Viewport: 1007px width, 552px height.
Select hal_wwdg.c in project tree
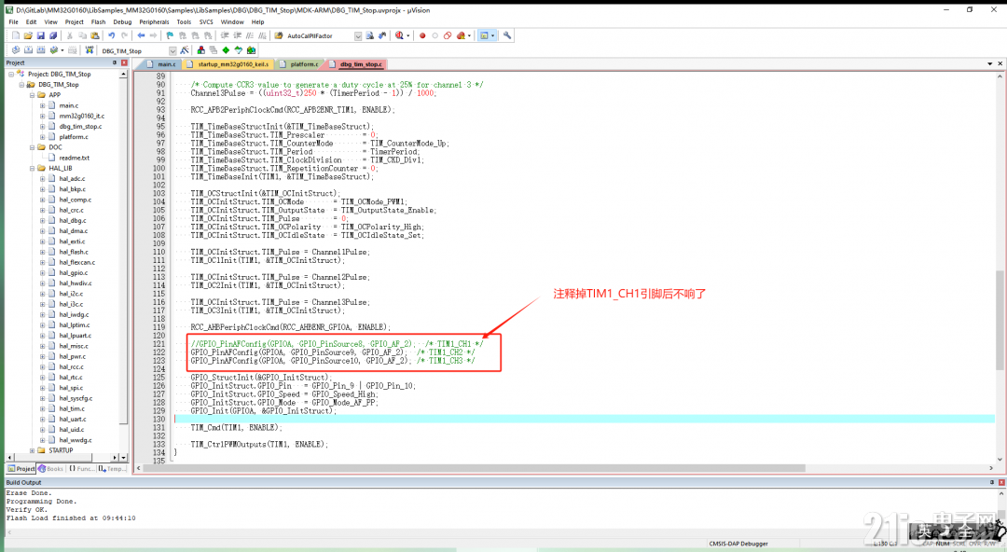[x=74, y=440]
